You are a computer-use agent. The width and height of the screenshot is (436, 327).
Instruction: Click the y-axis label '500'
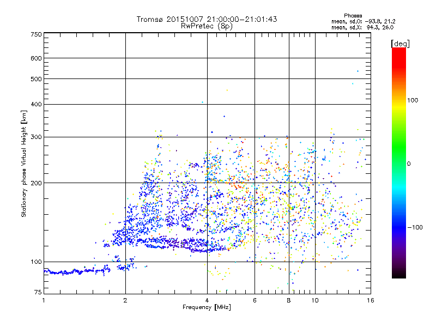coord(36,79)
